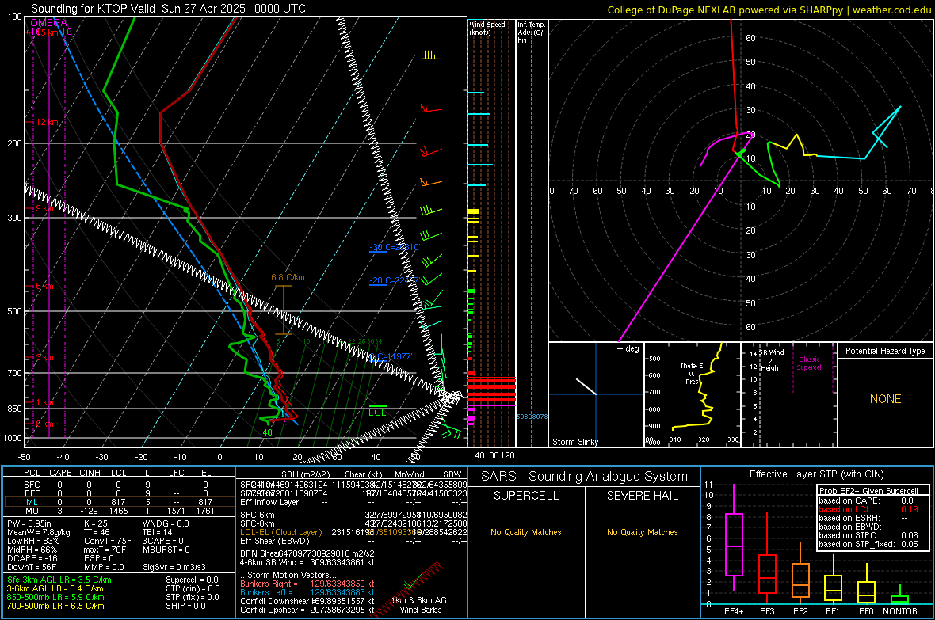Viewport: 935px width, 620px height.
Task: Click the 'Storm Slinky' panel label
Action: click(574, 442)
